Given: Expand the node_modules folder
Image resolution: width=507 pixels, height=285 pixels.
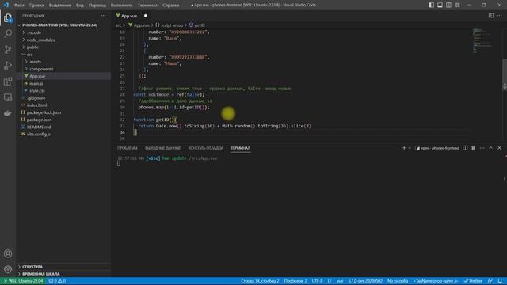Looking at the screenshot, I should [40, 40].
